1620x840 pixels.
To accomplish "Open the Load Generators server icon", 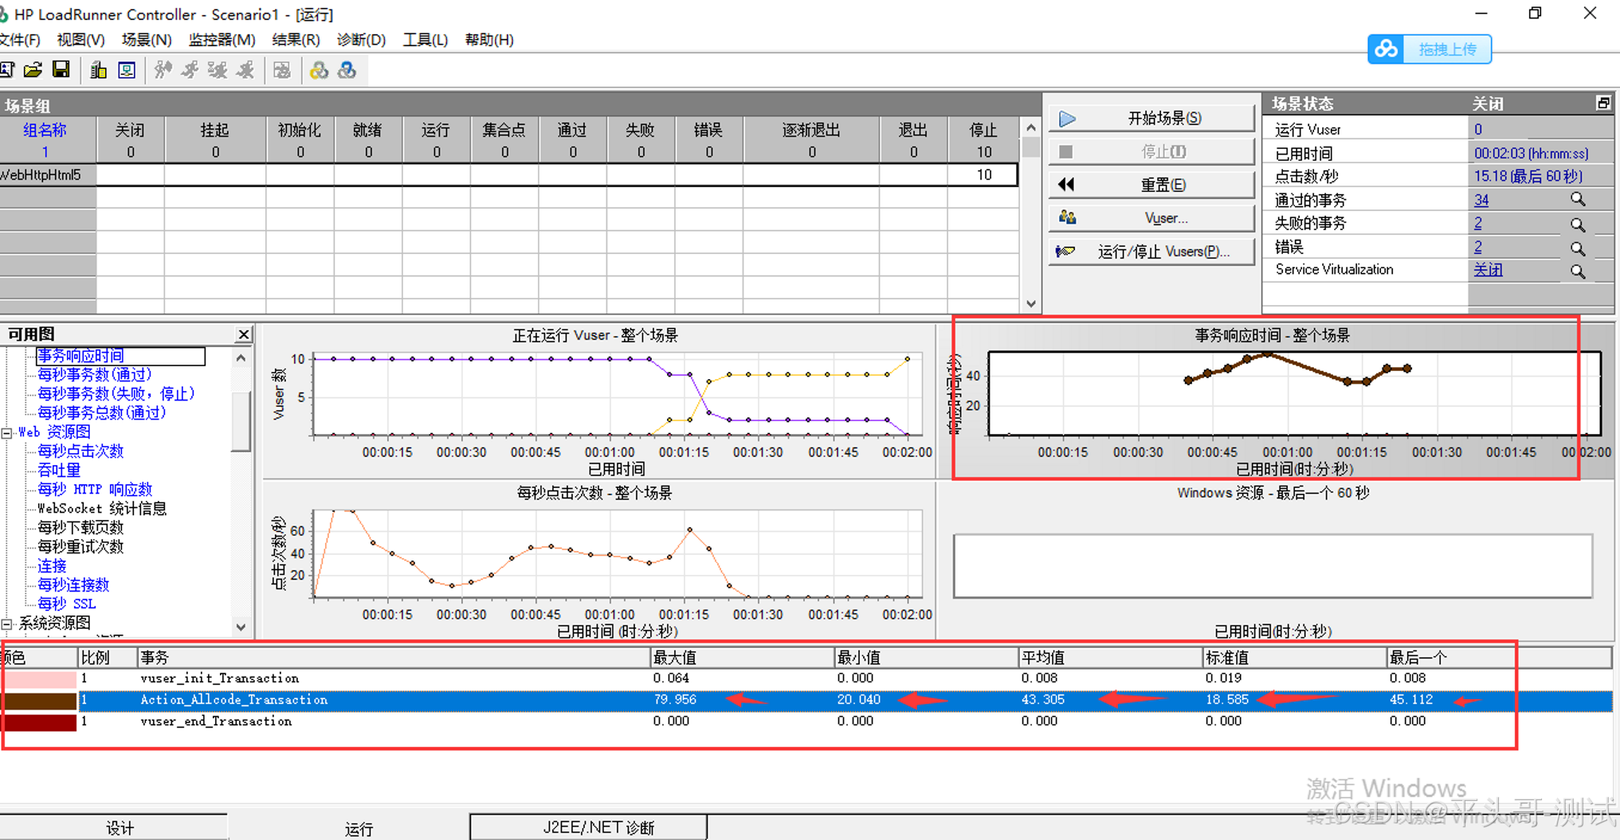I will coord(98,70).
